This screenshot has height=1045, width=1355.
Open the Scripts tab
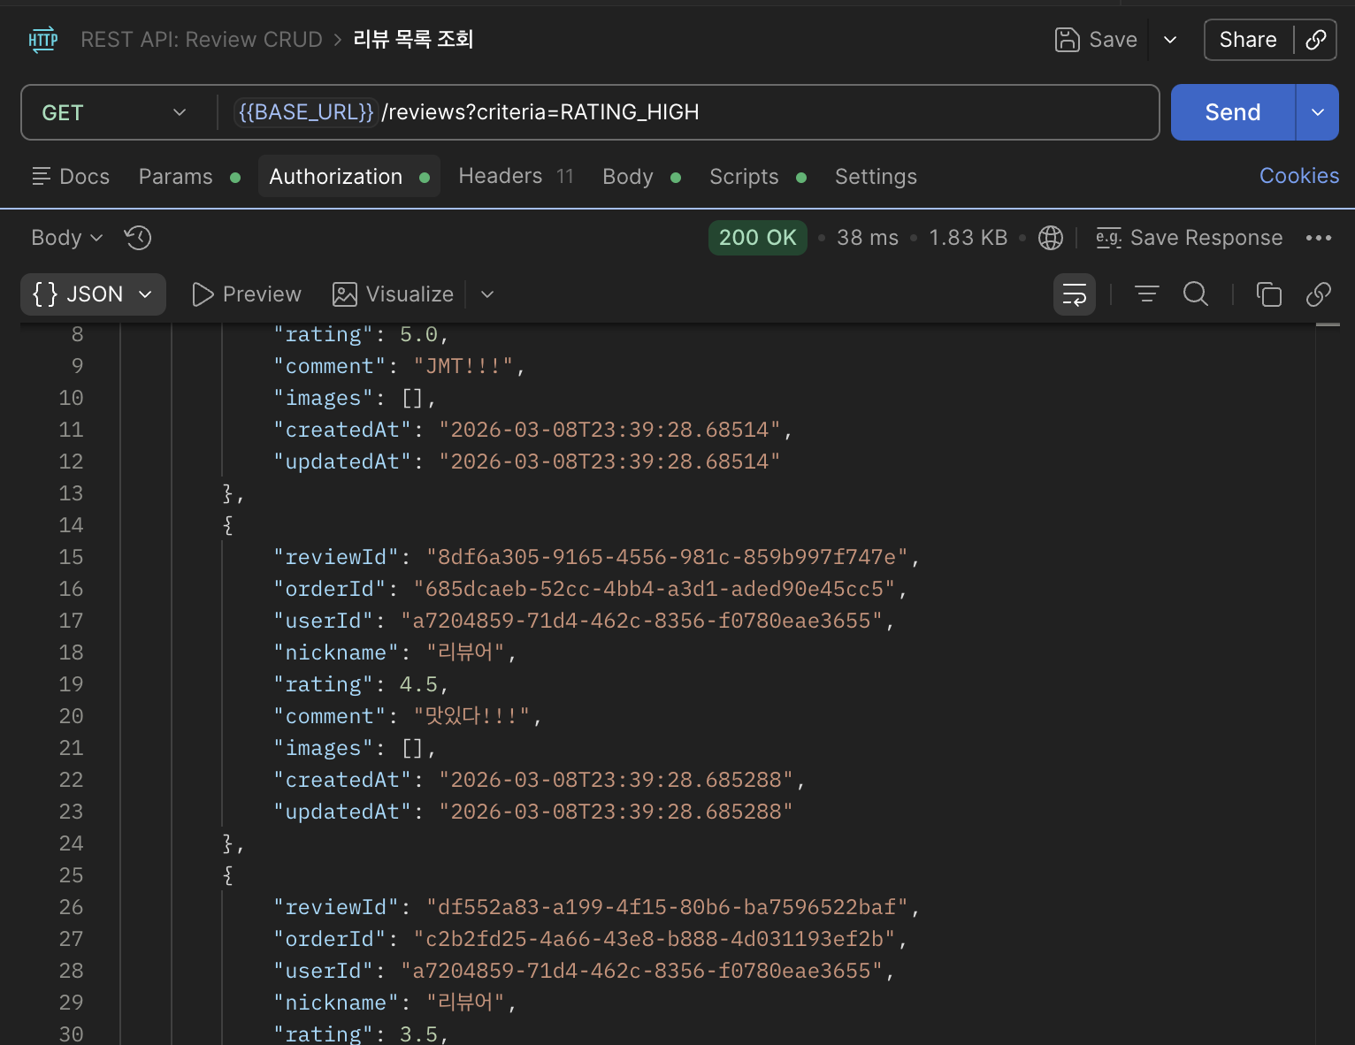pos(758,177)
